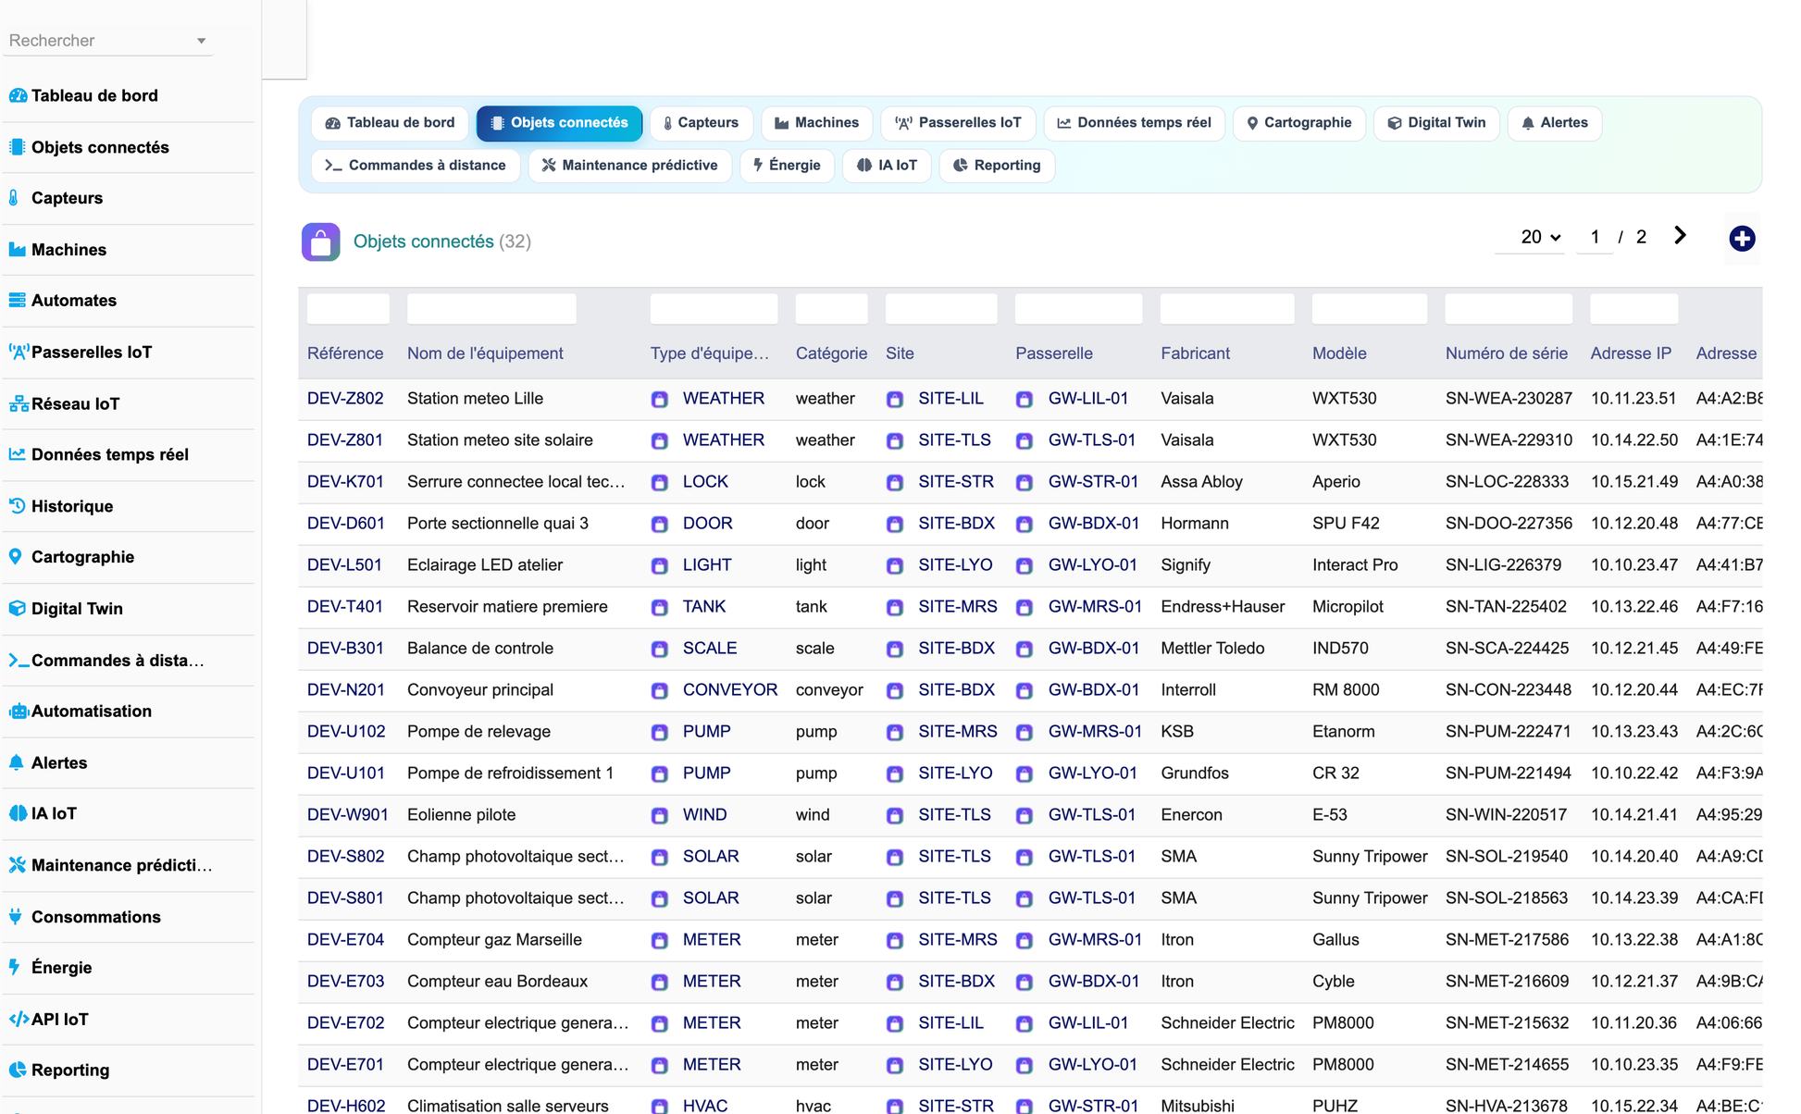Viewport: 1801px width, 1114px height.
Task: Open GW-MRS-01 link in DEV-U102 row
Action: pos(1095,732)
